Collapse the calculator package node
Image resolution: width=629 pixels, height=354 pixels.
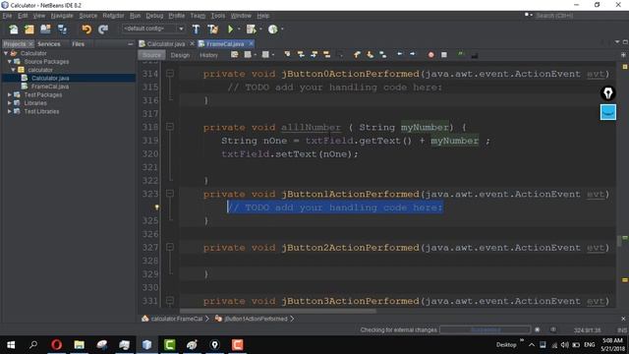(x=13, y=70)
